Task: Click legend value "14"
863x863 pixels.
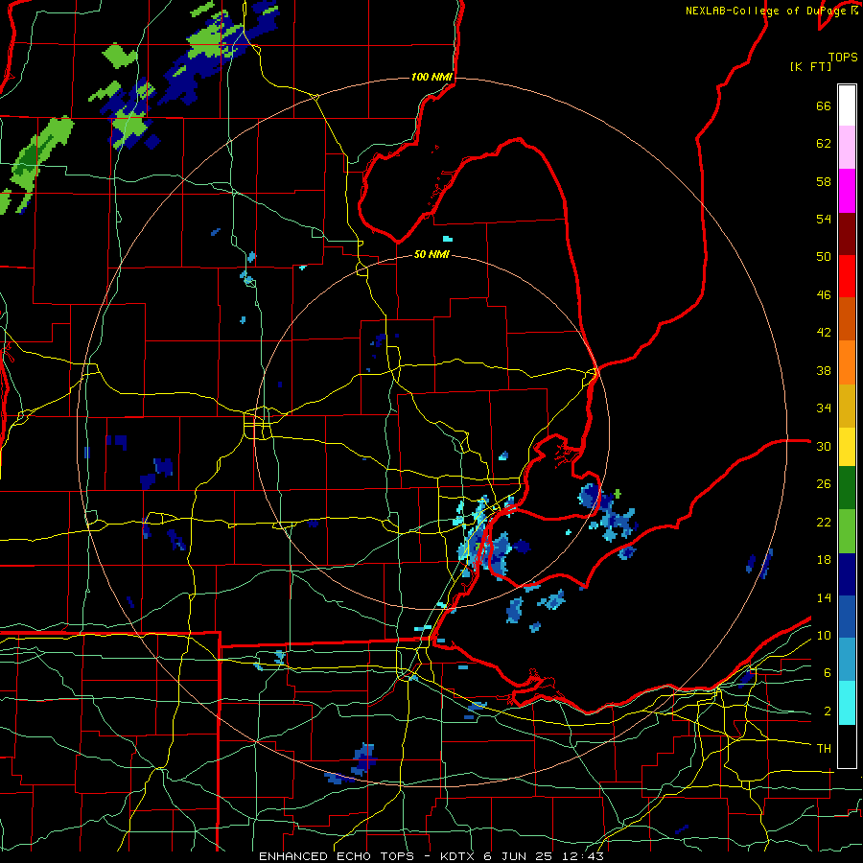Action: pos(824,597)
